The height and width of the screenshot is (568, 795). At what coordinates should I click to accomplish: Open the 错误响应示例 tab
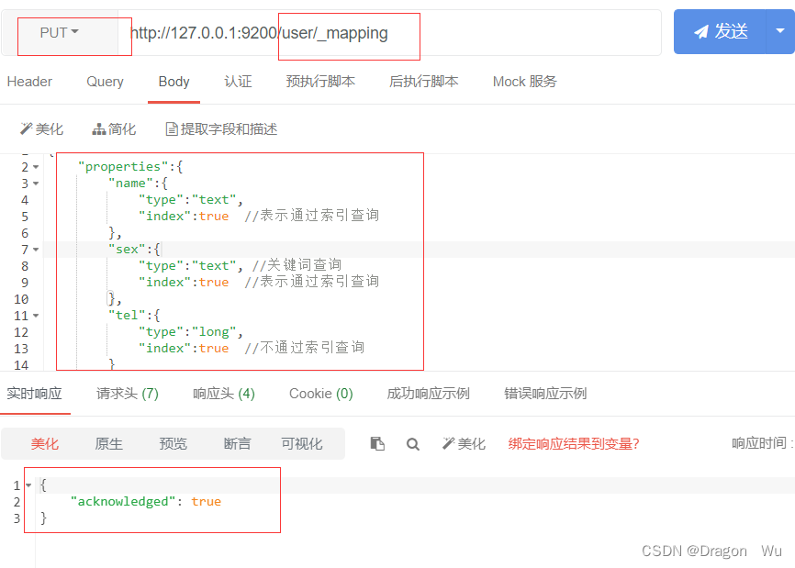(545, 394)
